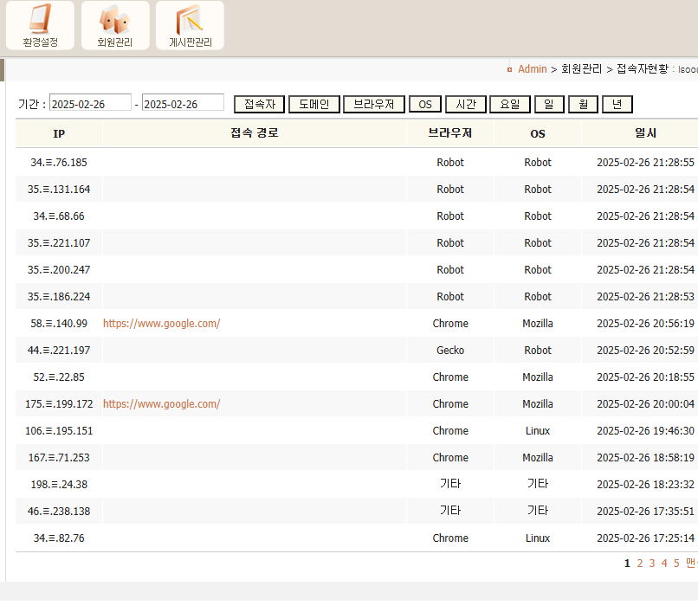
Task: Select IP 35.≡.221.107
Action: [59, 243]
